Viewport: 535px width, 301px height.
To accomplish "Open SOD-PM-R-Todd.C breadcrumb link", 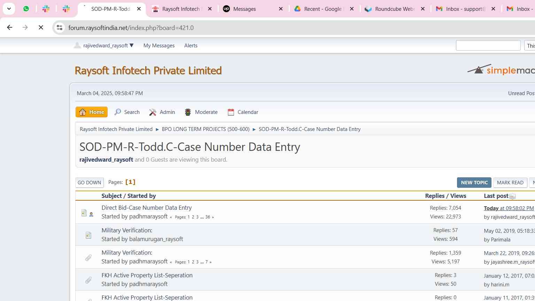I will coord(310,129).
